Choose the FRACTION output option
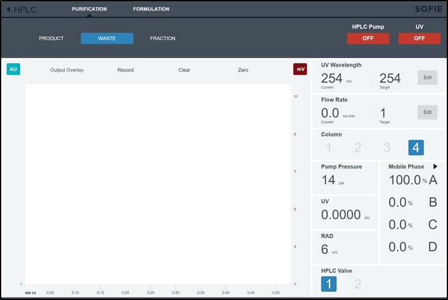The width and height of the screenshot is (448, 300). click(163, 39)
